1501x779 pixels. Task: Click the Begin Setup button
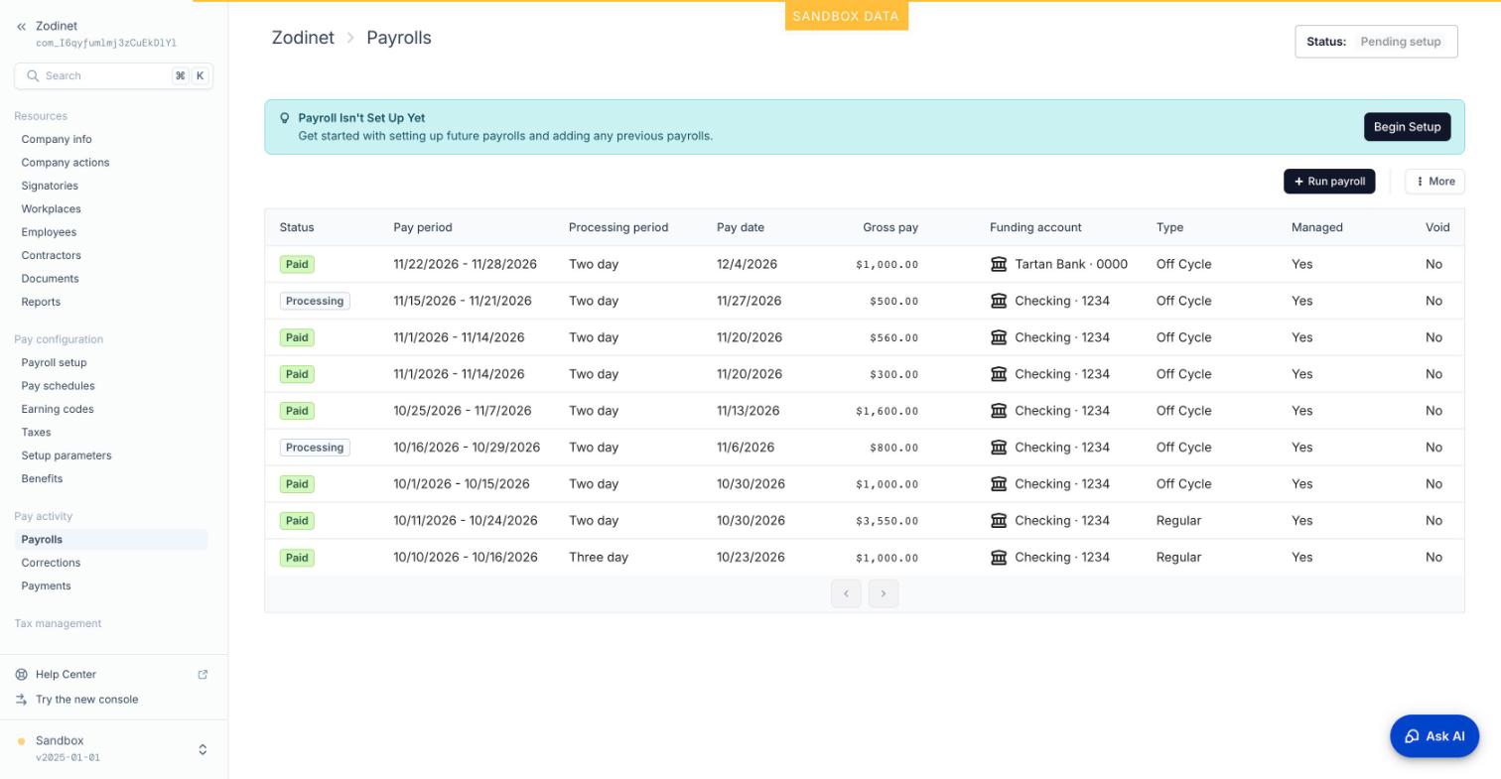point(1407,127)
